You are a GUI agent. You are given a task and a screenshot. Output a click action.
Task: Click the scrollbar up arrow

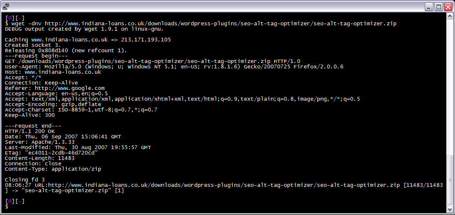click(x=450, y=16)
